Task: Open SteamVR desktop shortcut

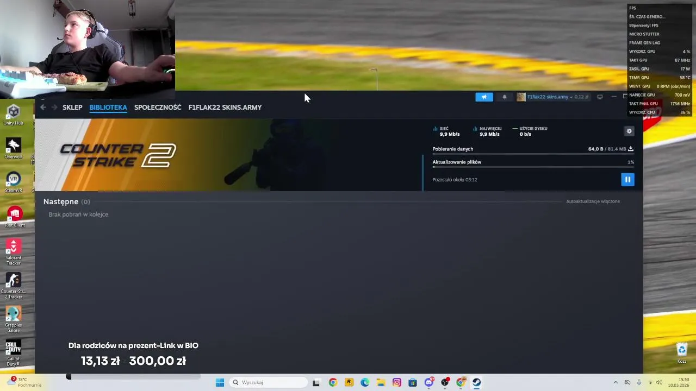Action: click(14, 182)
